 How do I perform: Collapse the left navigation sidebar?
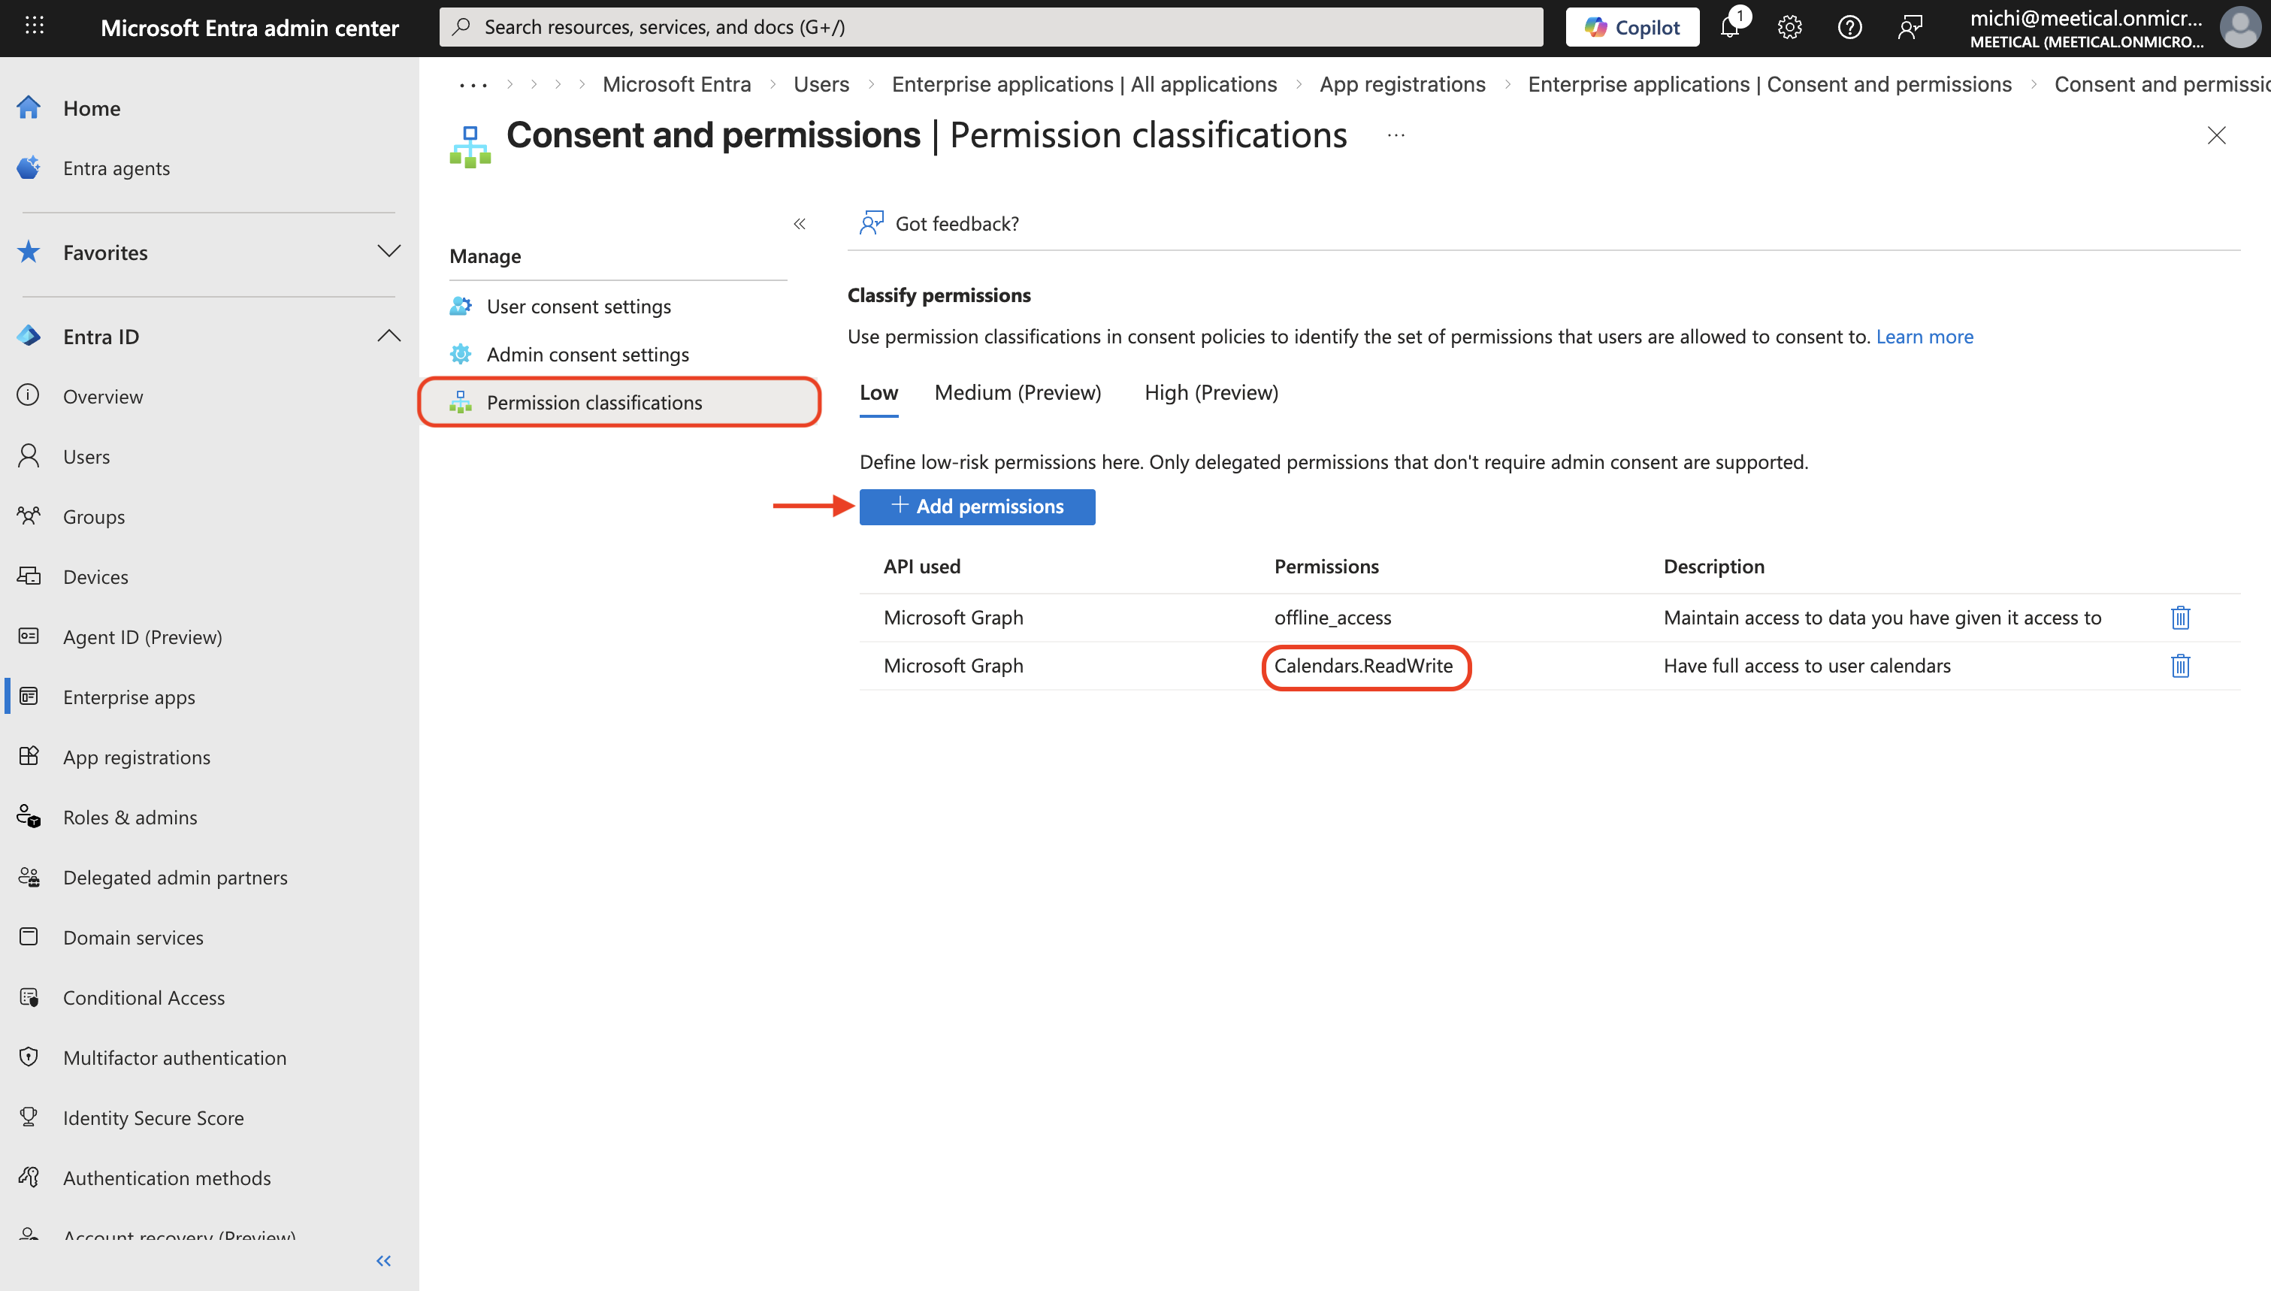[x=383, y=1260]
